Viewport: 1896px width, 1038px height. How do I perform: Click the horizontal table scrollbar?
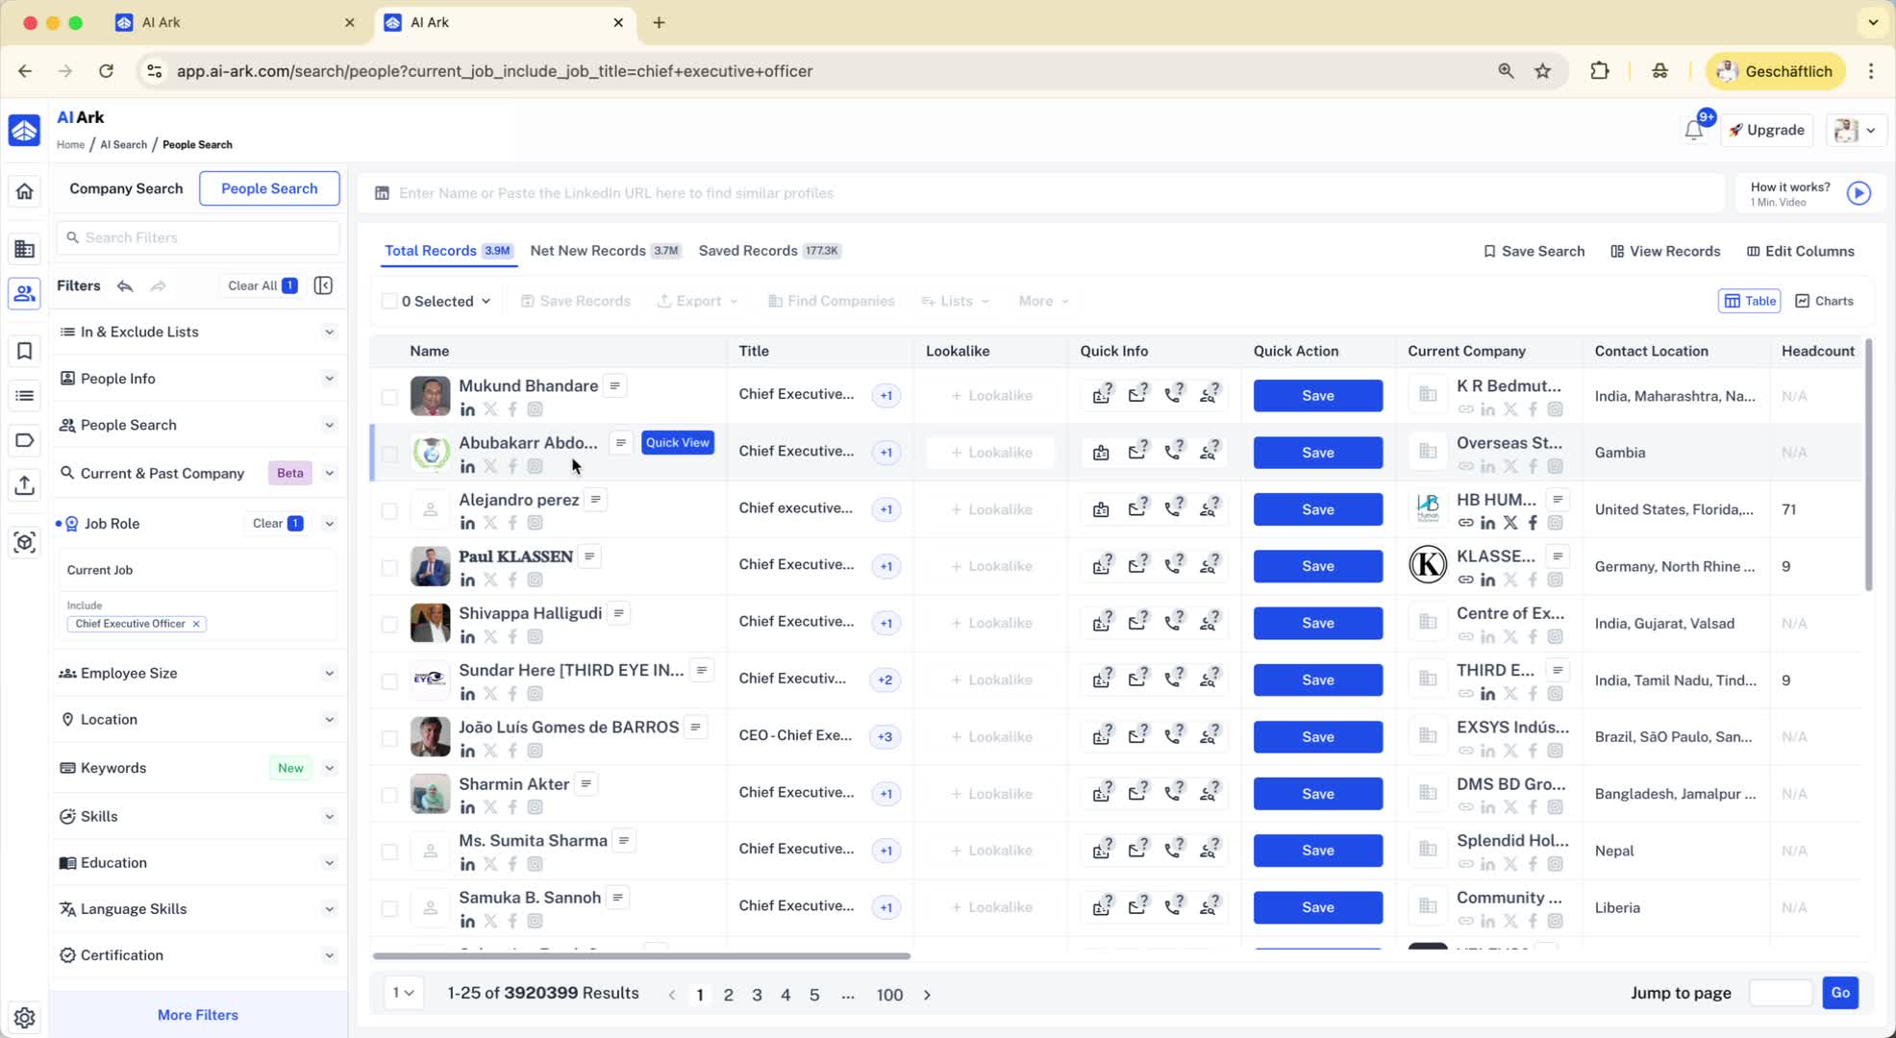tap(641, 956)
